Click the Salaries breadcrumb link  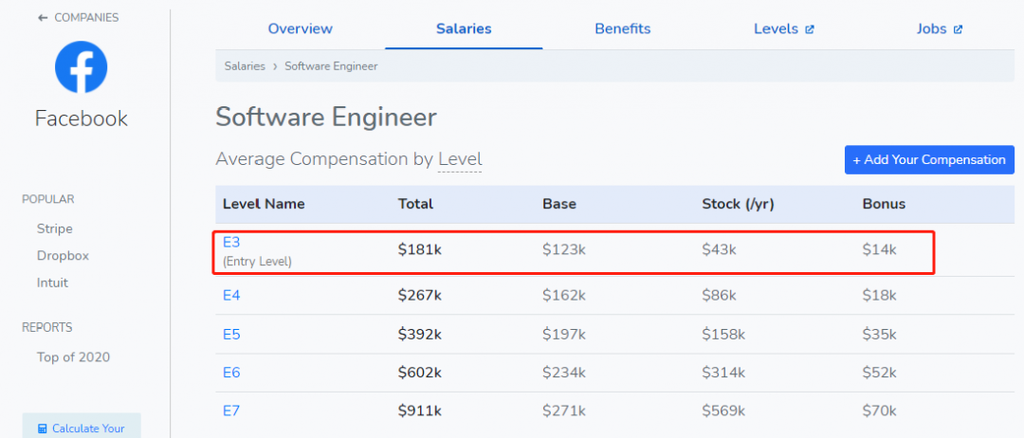[x=245, y=66]
